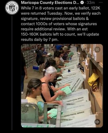Image resolution: width=108 pixels, height=133 pixels.
Task: Play the ballot processing video
Action: (x=62, y=86)
